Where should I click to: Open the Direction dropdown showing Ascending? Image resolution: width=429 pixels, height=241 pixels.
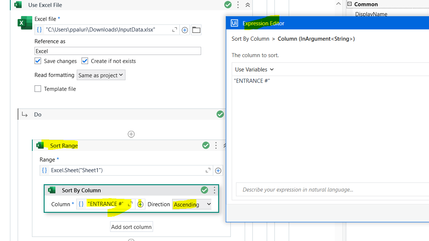pos(192,204)
